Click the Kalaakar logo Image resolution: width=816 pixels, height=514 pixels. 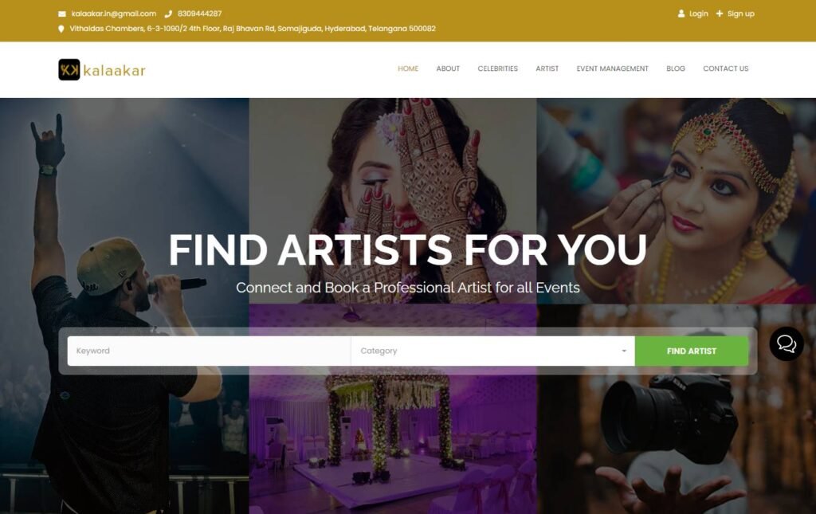(102, 69)
